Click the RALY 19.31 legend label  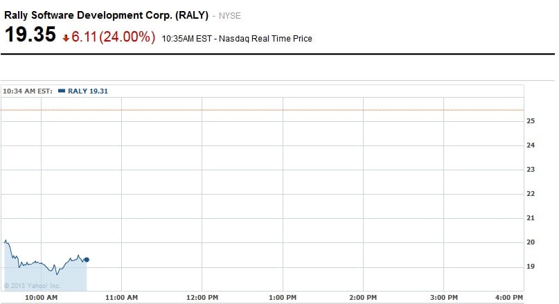click(88, 91)
